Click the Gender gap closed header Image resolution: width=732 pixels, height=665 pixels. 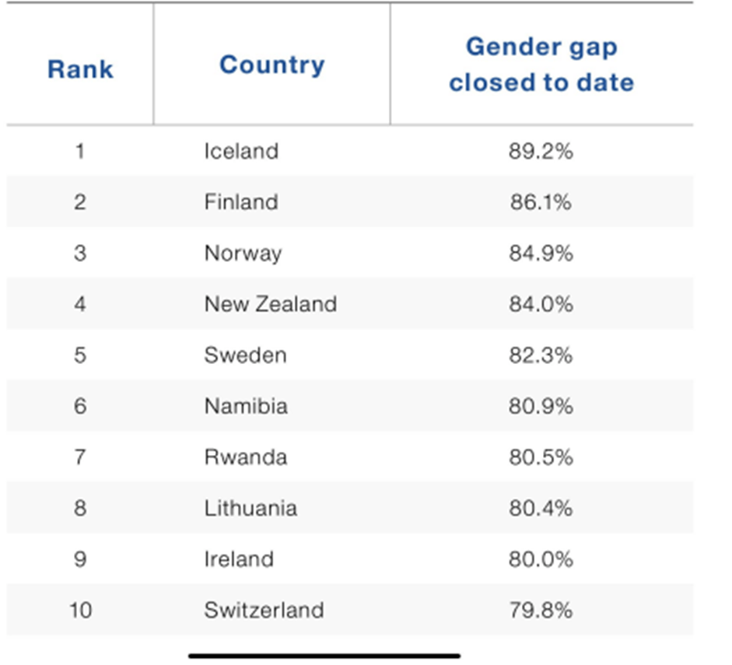(x=541, y=65)
